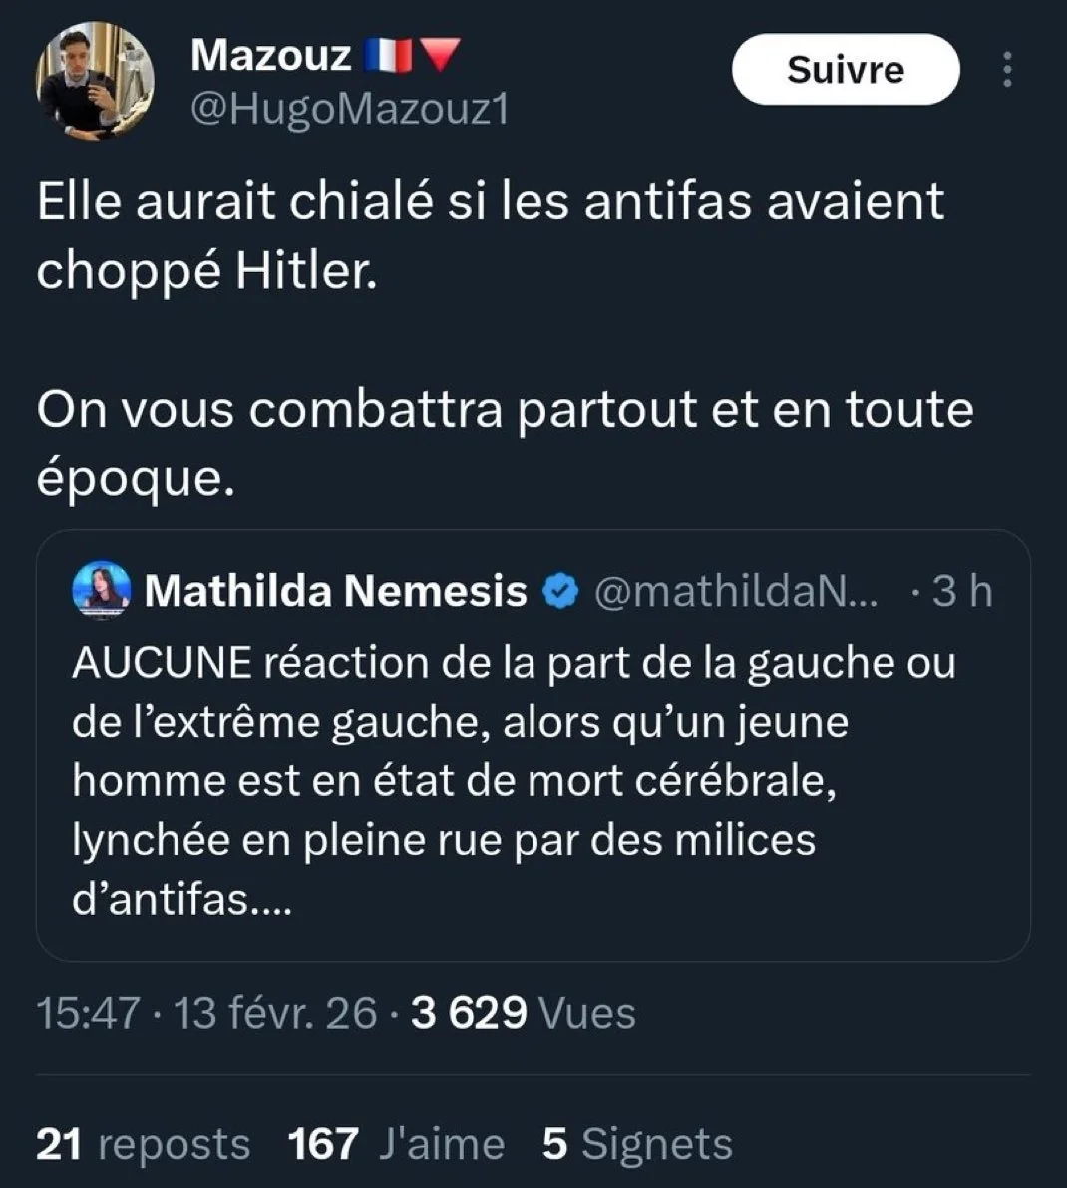Click the French flag emoji by Mazouz
The height and width of the screenshot is (1188, 1067).
[388, 56]
